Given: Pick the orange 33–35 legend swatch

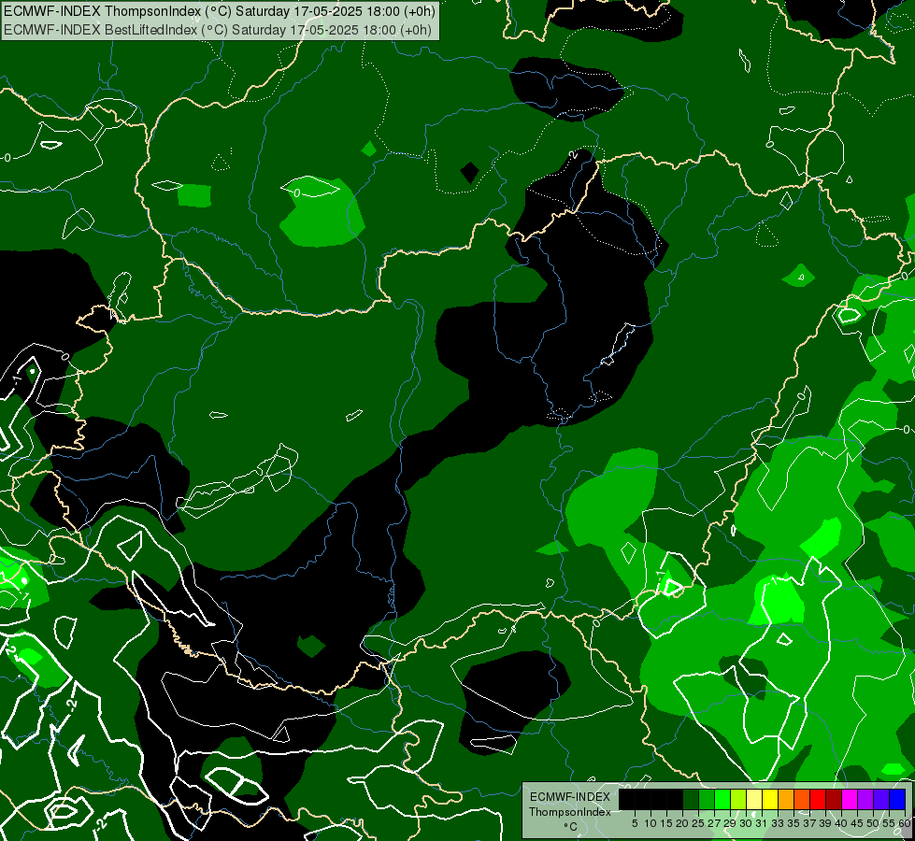Looking at the screenshot, I should pos(786,799).
